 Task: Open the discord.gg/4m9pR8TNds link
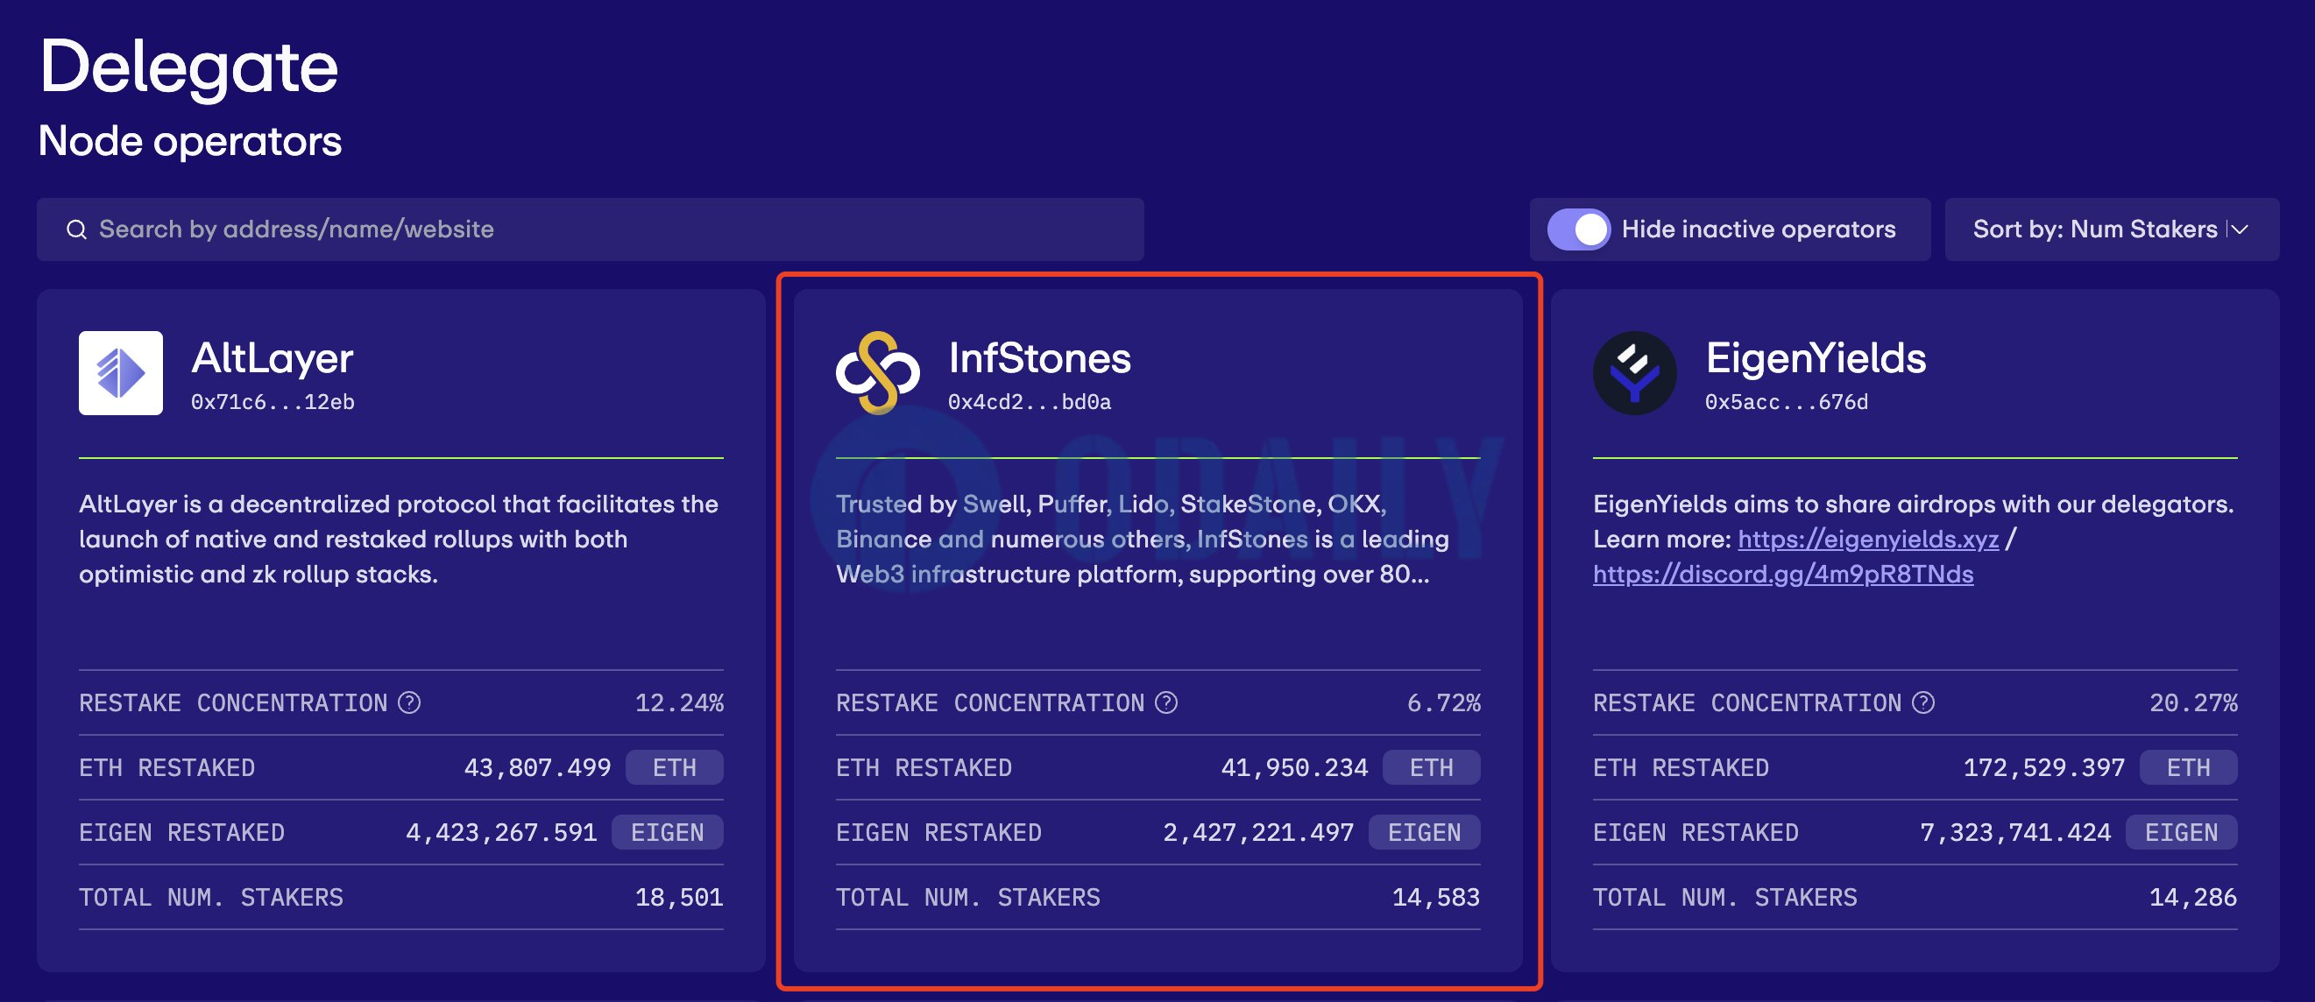point(1783,575)
